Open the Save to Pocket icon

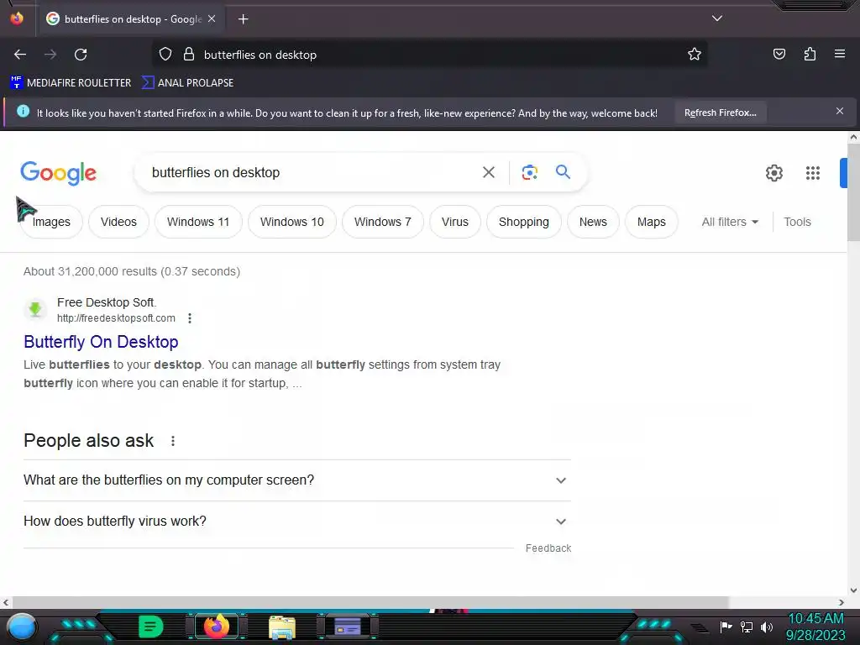(779, 55)
